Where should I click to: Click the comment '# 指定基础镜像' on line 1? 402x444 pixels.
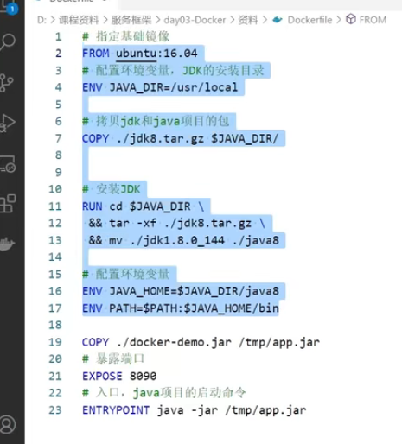point(126,36)
